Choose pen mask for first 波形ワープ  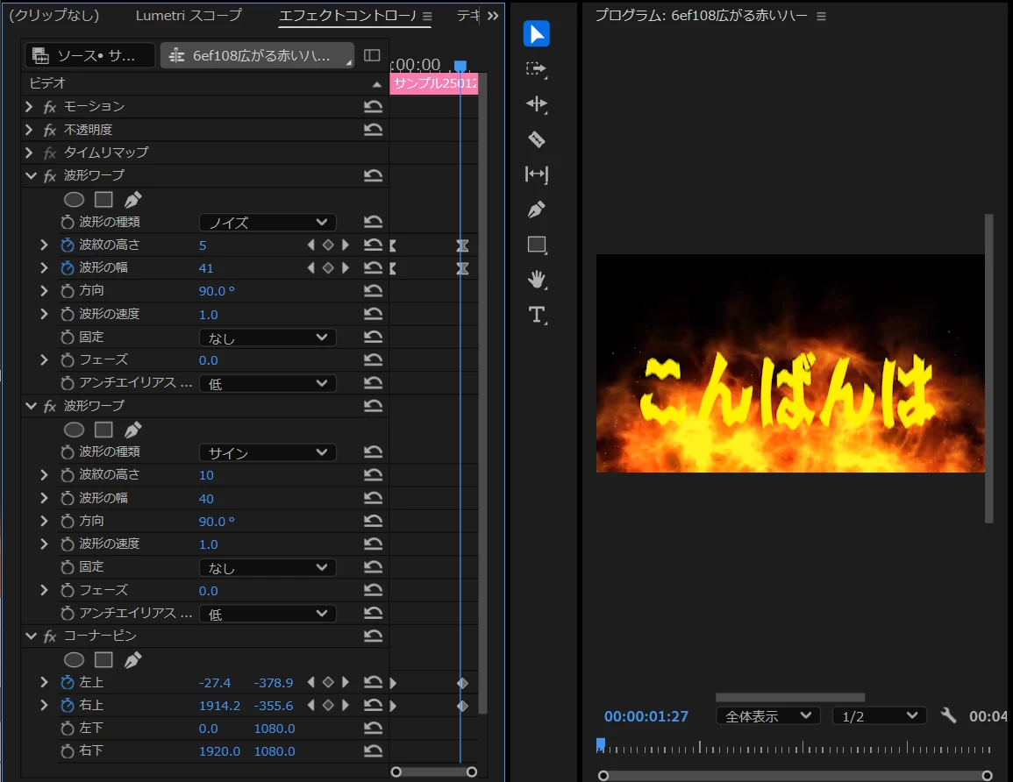point(132,200)
